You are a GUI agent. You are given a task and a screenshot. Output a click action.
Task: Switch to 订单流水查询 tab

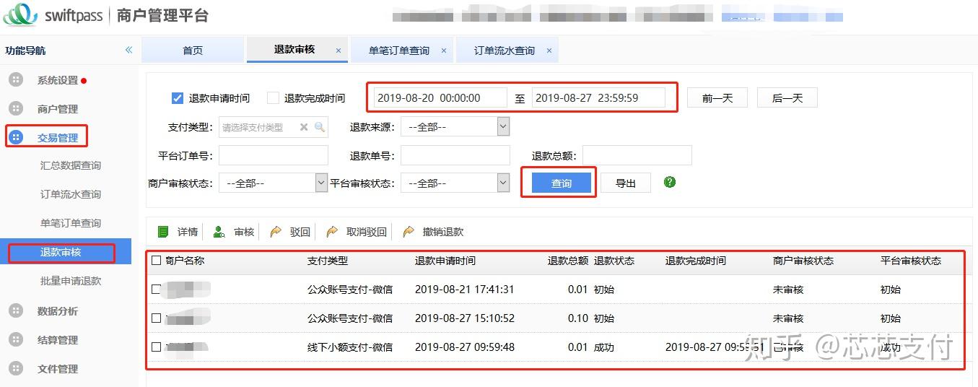pos(505,51)
